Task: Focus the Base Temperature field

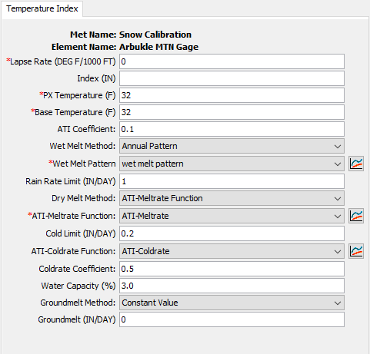Action: click(232, 112)
